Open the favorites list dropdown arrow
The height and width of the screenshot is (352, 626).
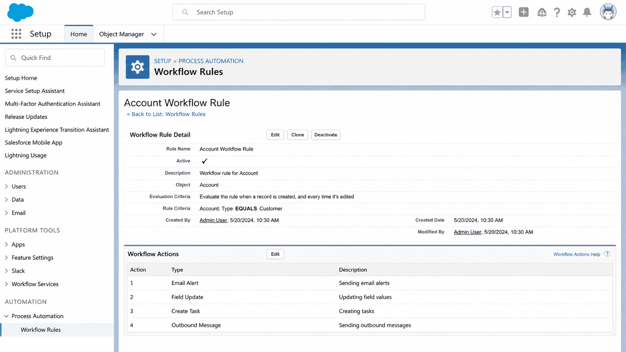point(507,12)
